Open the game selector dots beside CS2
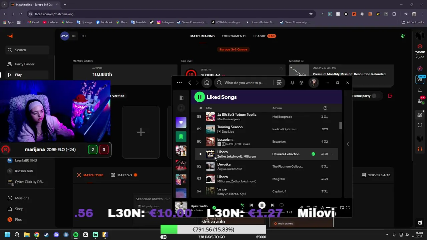 73,36
